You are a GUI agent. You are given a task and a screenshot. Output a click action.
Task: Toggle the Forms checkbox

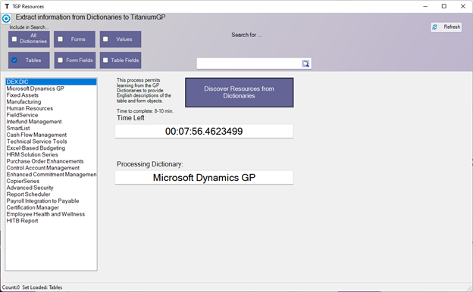(61, 39)
